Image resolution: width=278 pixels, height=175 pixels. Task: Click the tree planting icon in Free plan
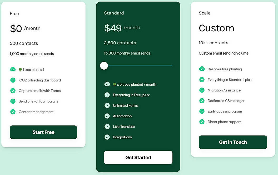(x=13, y=69)
